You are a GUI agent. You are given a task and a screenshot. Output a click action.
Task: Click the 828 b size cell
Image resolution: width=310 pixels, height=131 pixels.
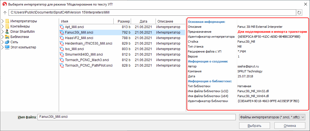126,65
